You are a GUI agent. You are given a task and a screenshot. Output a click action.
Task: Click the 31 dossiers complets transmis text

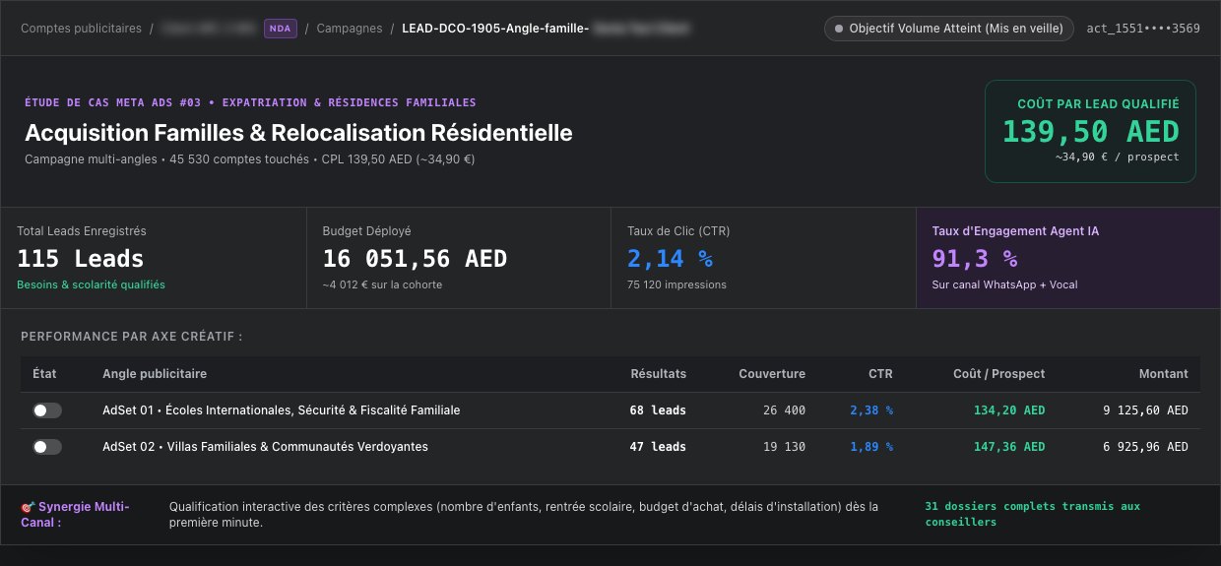1032,514
